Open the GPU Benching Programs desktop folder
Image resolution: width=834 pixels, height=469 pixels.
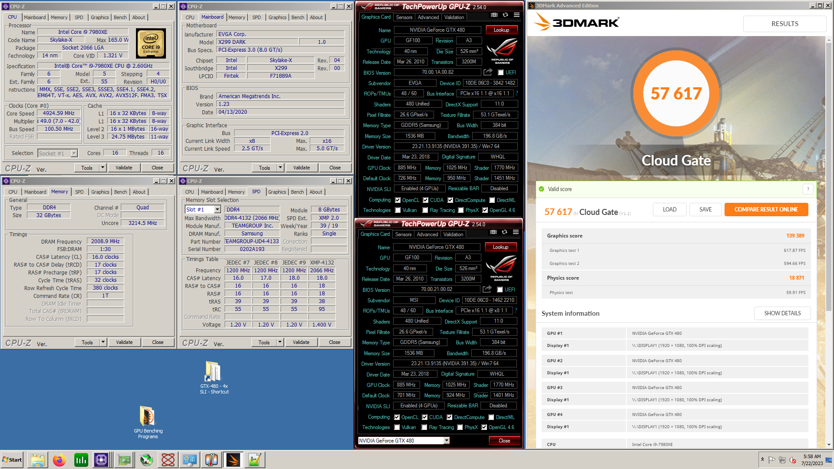click(148, 422)
